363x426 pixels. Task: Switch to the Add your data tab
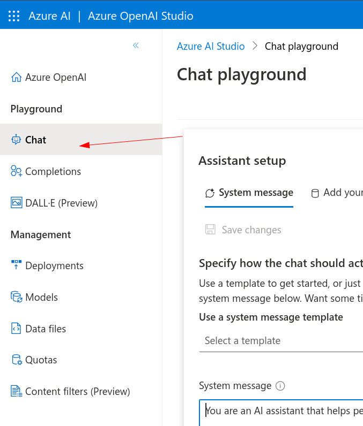point(337,193)
